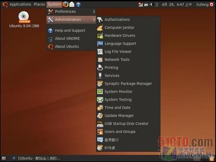Screen dimensions: 216x162
Task: Open Printing settings
Action: pyautogui.click(x=128, y=67)
